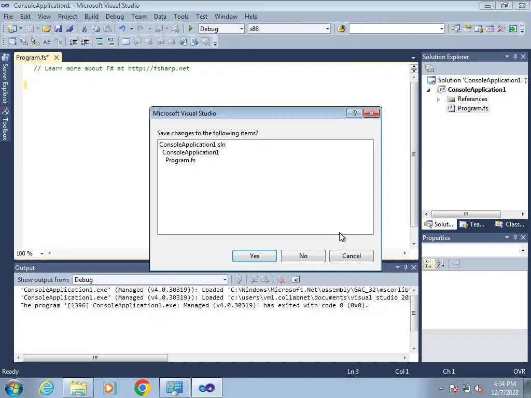
Task: Click the Clear Output pane icon
Action: 281,279
